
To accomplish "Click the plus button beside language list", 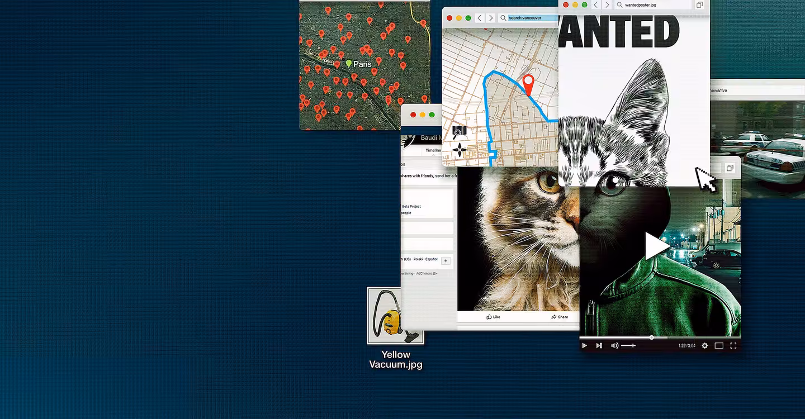I will pos(446,260).
